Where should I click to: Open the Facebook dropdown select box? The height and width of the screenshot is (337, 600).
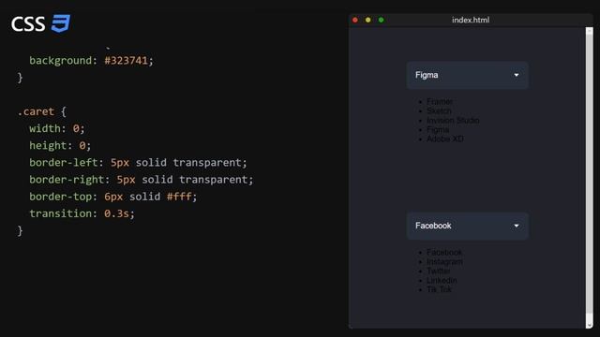click(x=467, y=226)
